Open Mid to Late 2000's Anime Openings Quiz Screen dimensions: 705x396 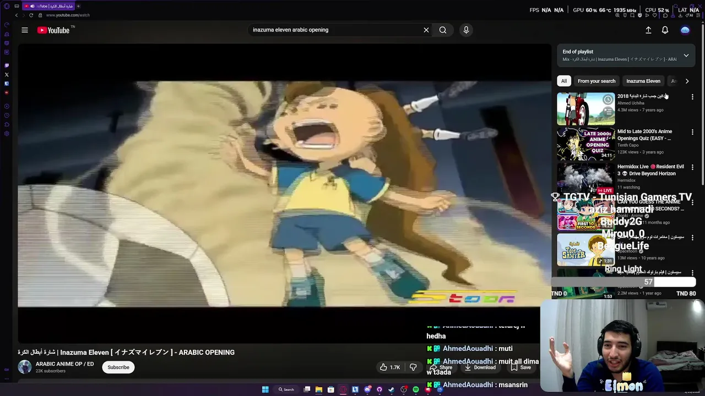644,135
